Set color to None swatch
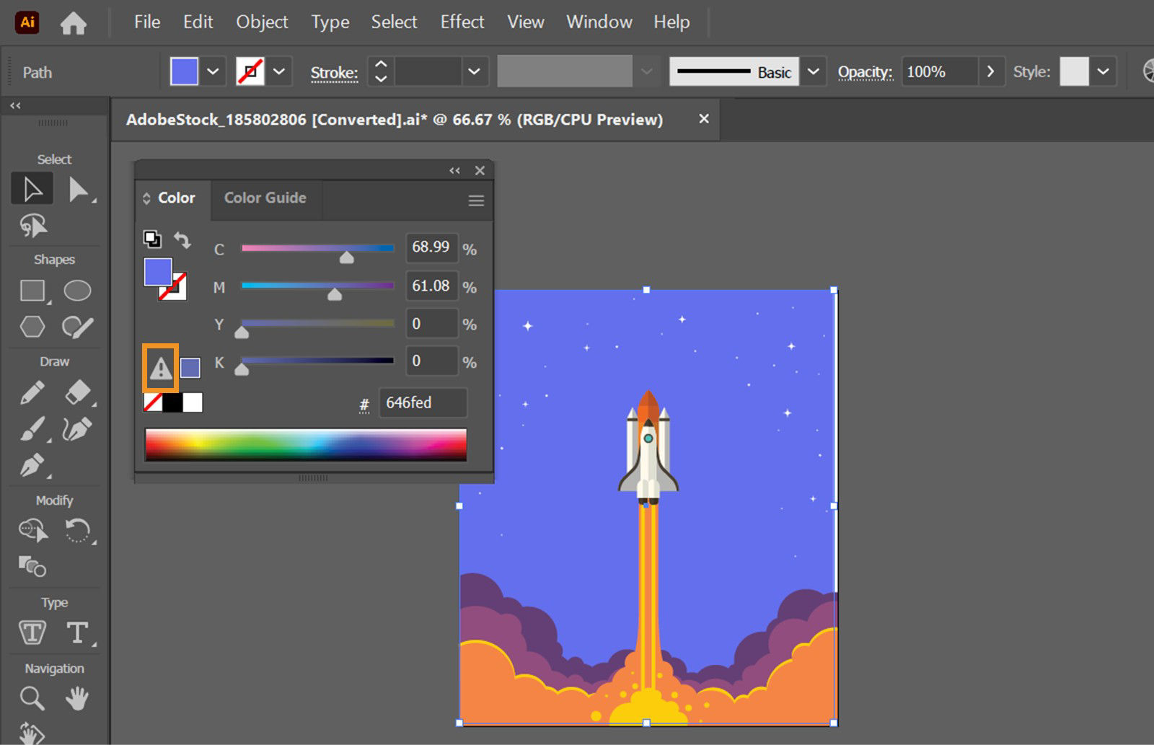 click(153, 402)
